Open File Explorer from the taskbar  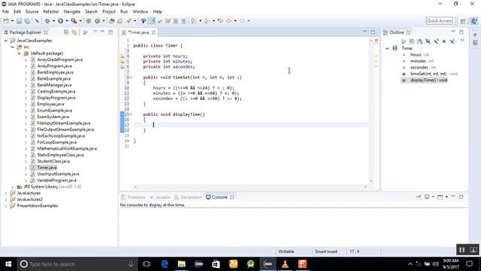click(182, 264)
